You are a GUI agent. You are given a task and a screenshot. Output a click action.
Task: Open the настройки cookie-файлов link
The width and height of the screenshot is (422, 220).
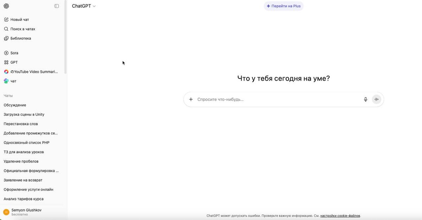point(340,216)
